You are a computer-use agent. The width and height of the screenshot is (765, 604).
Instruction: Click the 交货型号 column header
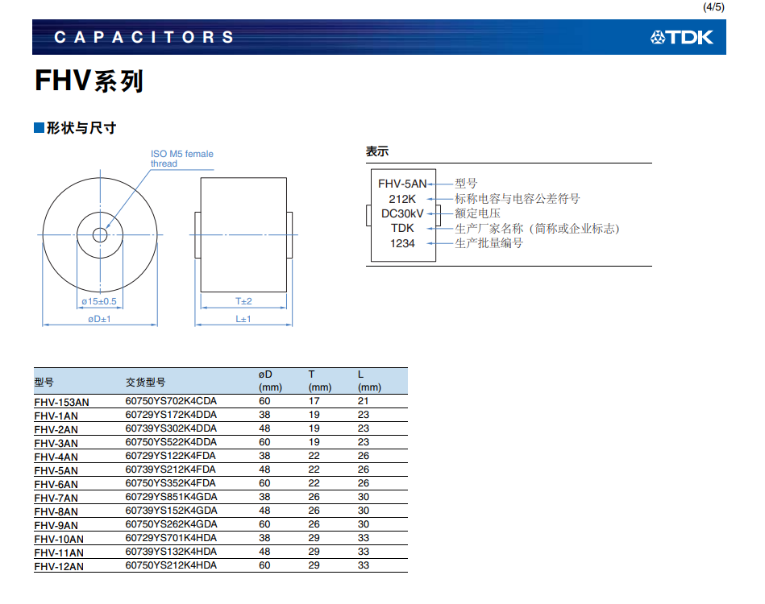[145, 382]
